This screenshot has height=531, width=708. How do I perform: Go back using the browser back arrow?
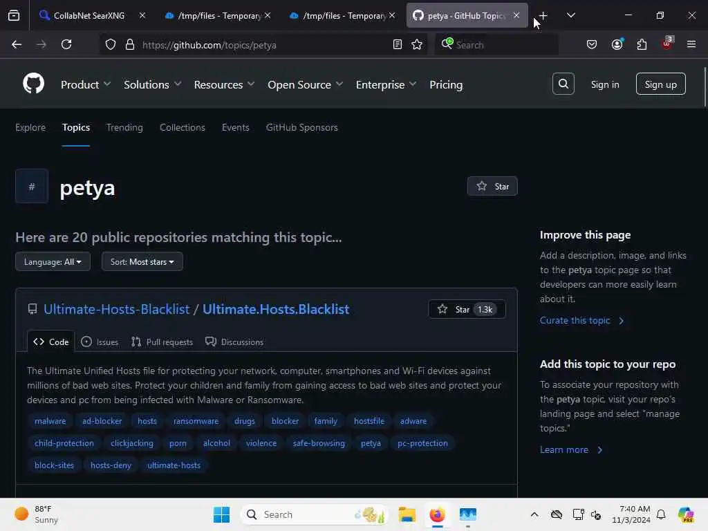[x=17, y=45]
